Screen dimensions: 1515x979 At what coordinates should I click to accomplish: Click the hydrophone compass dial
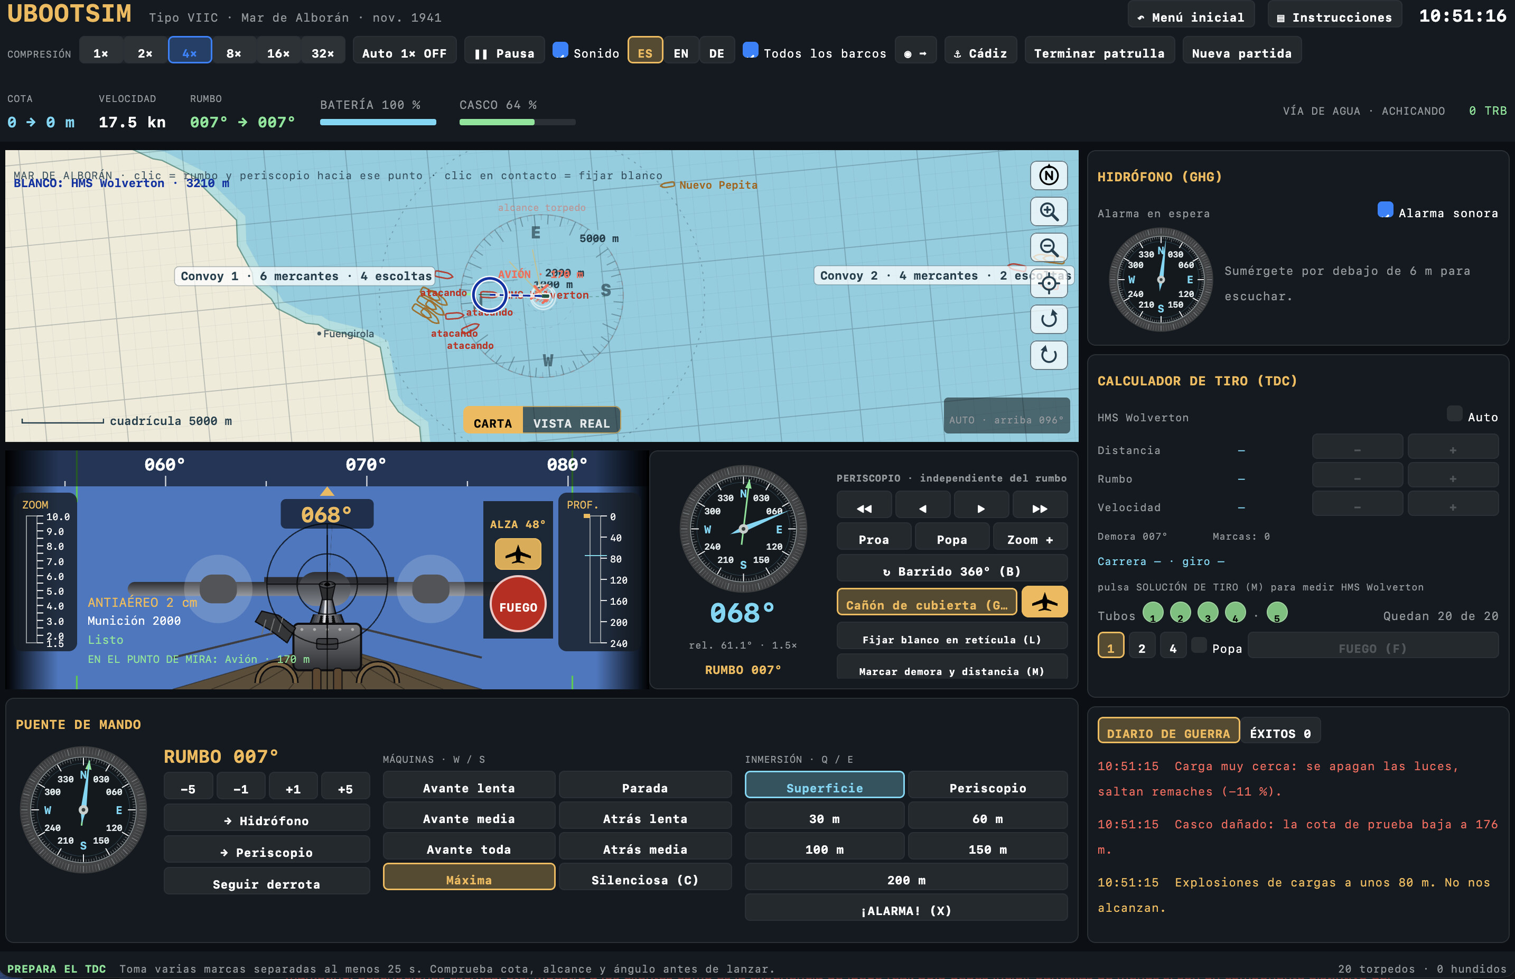click(x=1161, y=279)
